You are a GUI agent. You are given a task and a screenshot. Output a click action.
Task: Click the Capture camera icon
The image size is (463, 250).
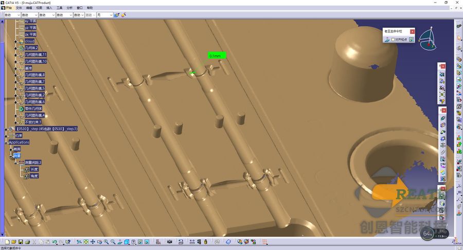(169, 242)
